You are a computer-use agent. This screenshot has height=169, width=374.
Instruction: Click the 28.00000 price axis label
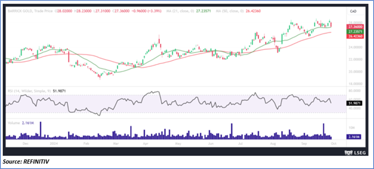[x=356, y=22]
